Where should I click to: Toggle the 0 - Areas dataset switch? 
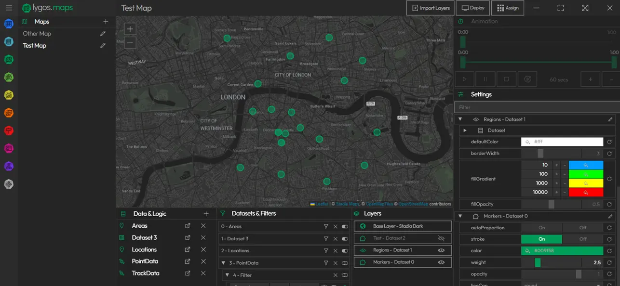pos(345,226)
